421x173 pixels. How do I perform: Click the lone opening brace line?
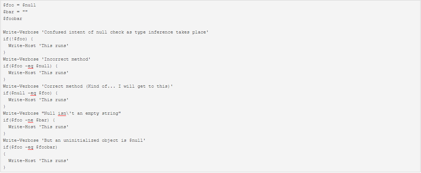coord(4,154)
